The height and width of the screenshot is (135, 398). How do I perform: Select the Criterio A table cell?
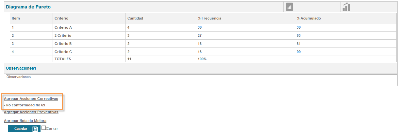(x=63, y=27)
